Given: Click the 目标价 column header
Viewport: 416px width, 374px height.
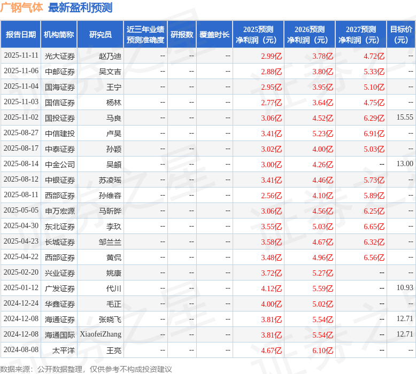Looking at the screenshot, I should click(x=401, y=34).
